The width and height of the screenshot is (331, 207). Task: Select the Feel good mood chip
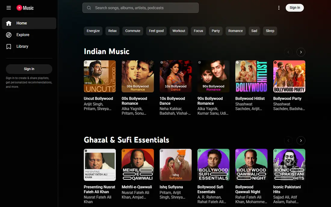(156, 31)
